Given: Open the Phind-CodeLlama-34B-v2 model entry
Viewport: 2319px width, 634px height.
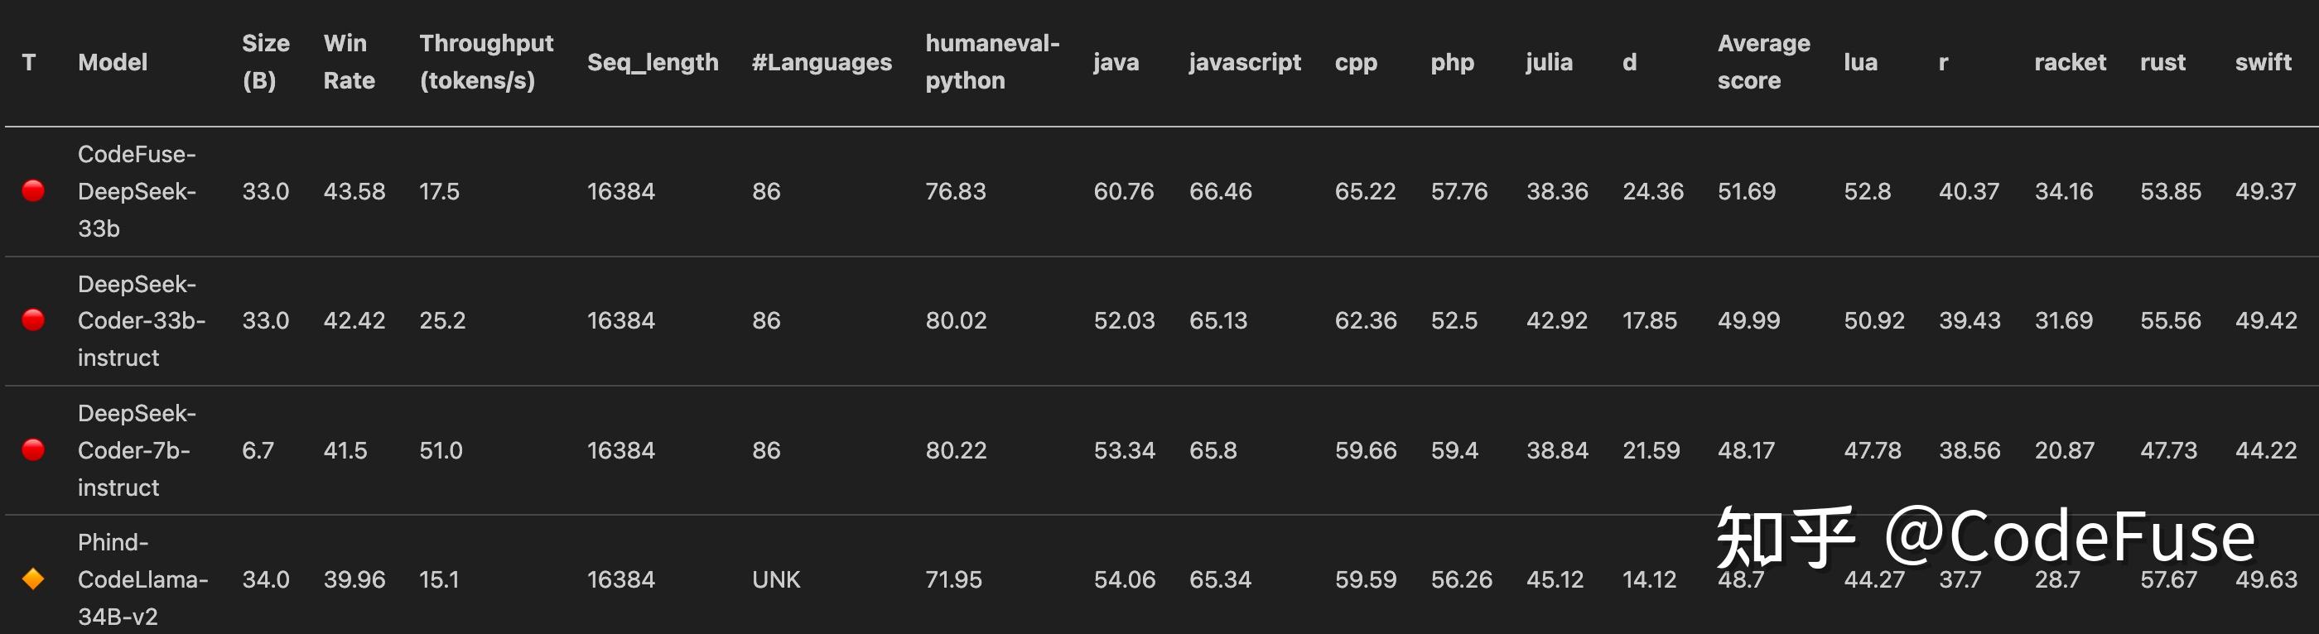Looking at the screenshot, I should (142, 580).
